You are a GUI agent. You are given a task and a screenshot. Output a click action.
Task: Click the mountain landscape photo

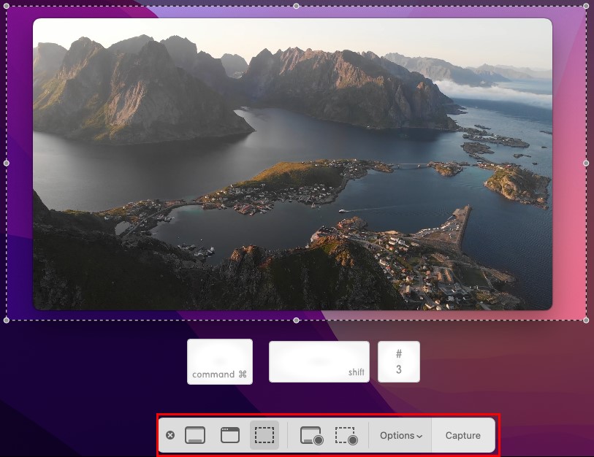tap(292, 164)
